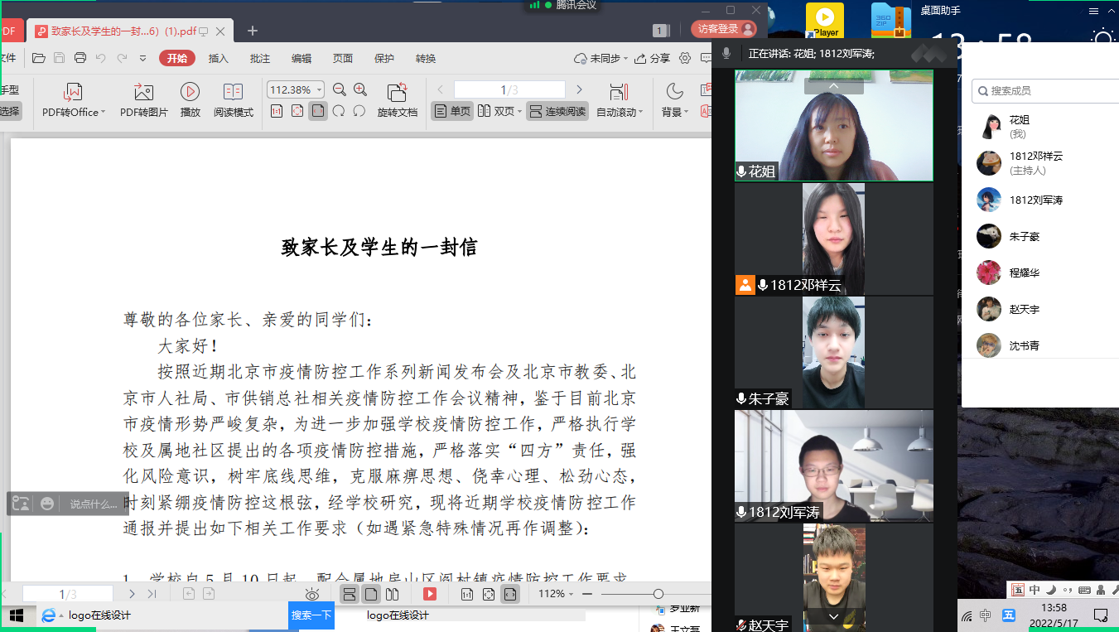Click the zoom slider in status bar
This screenshot has width=1119, height=632.
(658, 594)
